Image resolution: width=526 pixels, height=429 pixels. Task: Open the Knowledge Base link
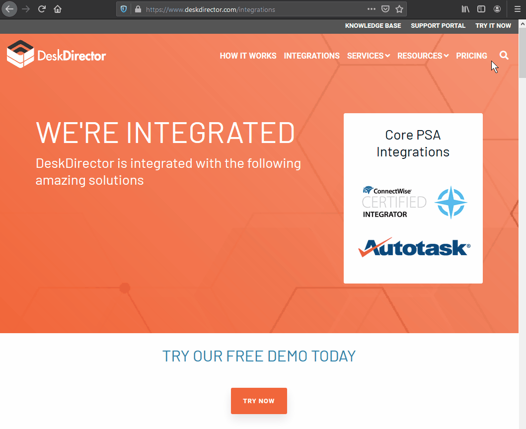point(373,26)
